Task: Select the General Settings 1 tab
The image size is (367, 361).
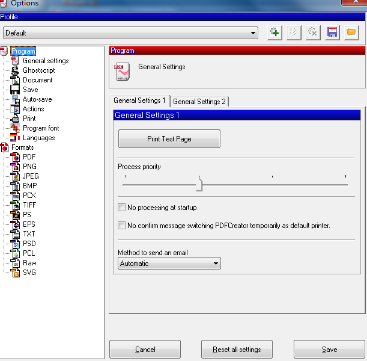Action: [x=139, y=101]
